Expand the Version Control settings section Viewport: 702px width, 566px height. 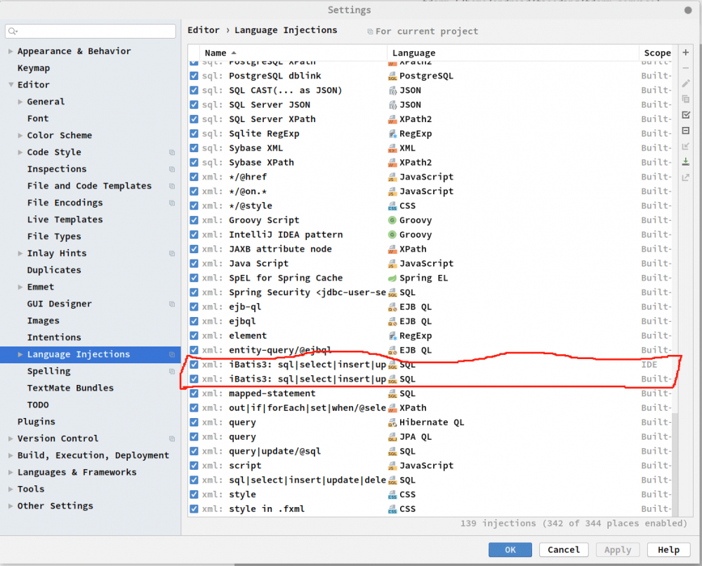pyautogui.click(x=10, y=438)
